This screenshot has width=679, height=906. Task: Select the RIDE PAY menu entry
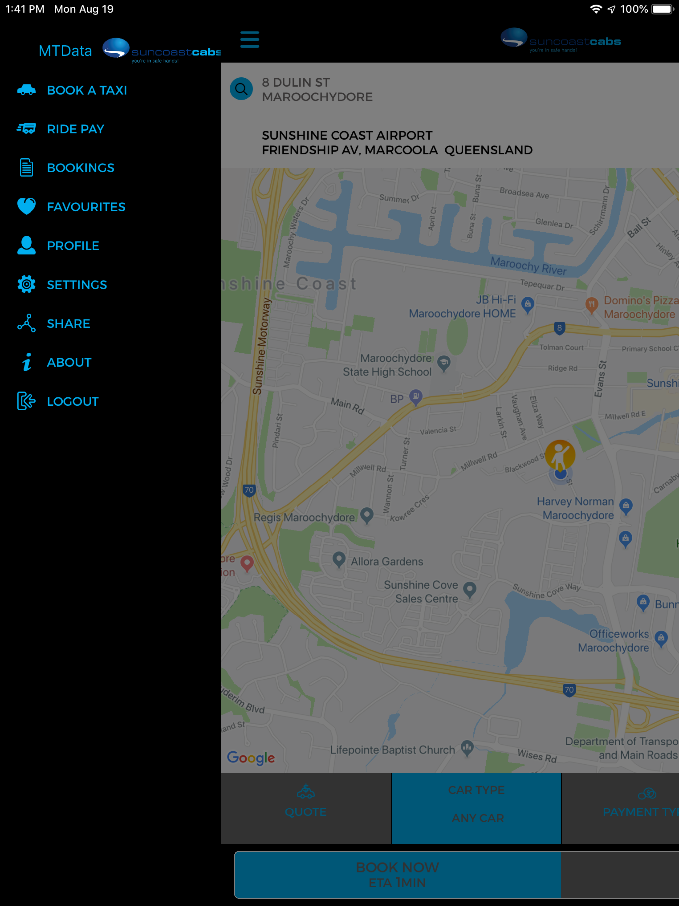pyautogui.click(x=76, y=129)
